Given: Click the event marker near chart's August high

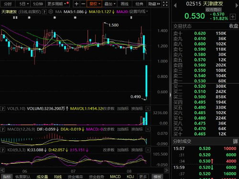Looking at the screenshot, I should 131,18.
